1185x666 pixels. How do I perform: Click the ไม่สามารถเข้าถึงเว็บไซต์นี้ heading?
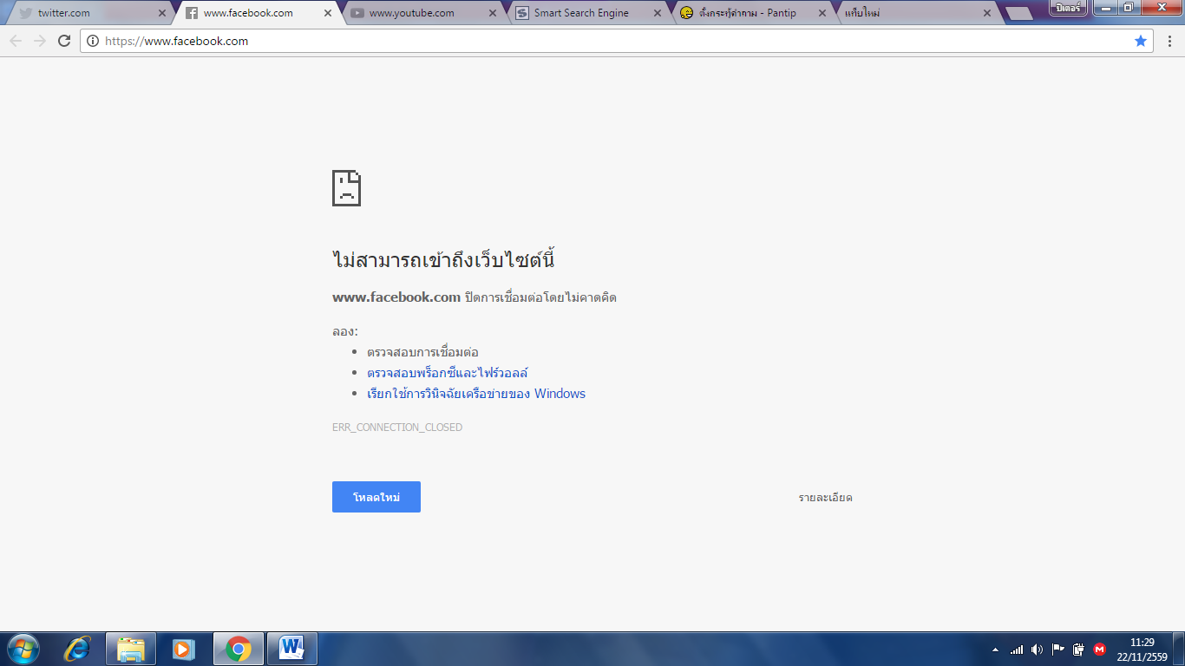[x=443, y=259]
